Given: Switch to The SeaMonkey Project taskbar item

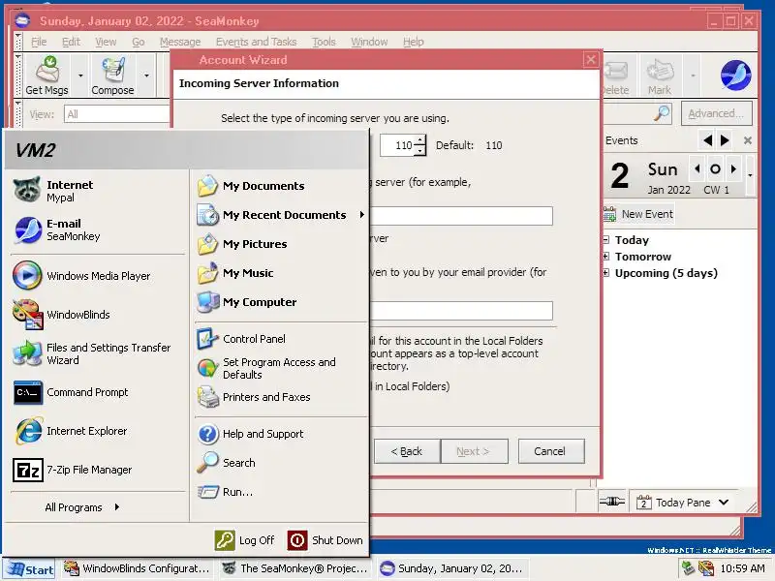Looking at the screenshot, I should tap(295, 569).
